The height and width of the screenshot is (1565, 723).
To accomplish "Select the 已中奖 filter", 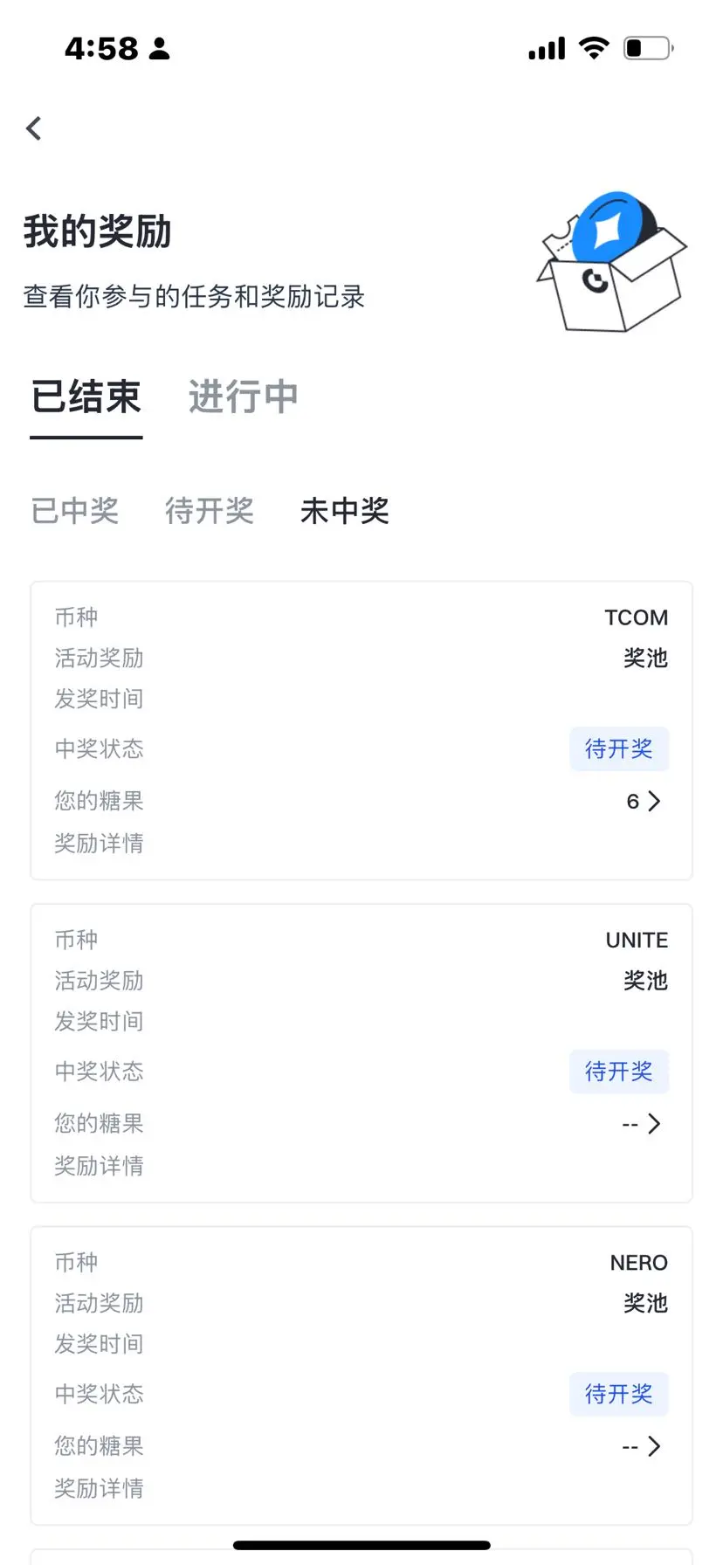I will [x=75, y=511].
